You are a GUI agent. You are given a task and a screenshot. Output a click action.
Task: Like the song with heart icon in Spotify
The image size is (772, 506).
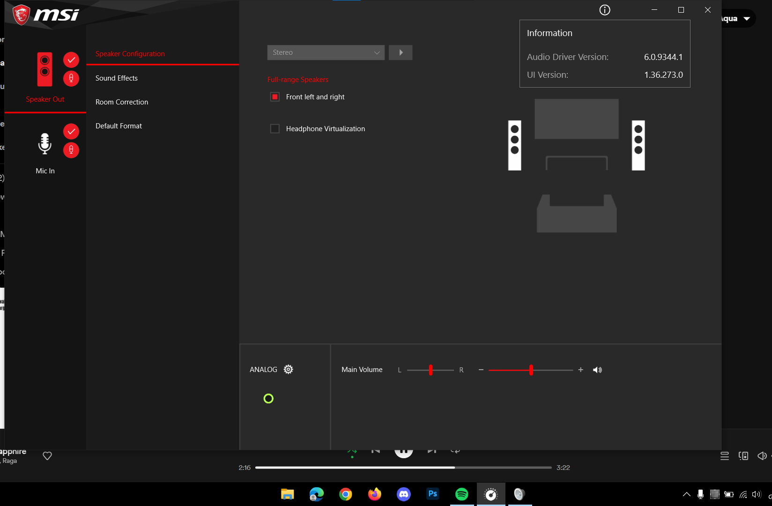click(x=47, y=456)
